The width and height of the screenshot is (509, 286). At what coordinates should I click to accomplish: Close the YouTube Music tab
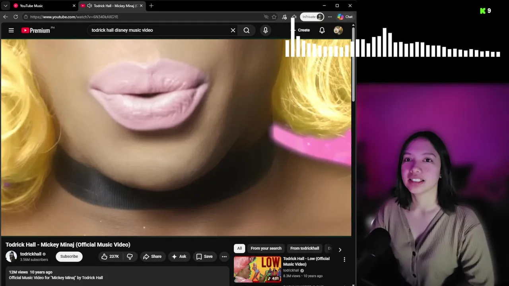tap(74, 6)
